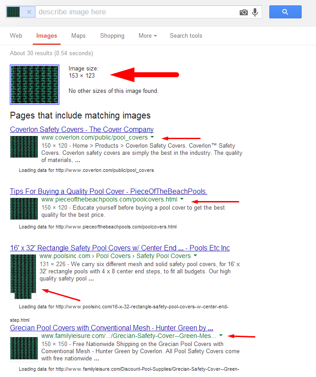Image resolution: width=316 pixels, height=377 pixels.
Task: Open the Maps tab
Action: [x=79, y=35]
